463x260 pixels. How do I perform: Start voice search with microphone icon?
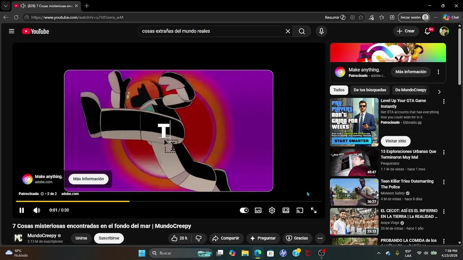click(x=321, y=31)
